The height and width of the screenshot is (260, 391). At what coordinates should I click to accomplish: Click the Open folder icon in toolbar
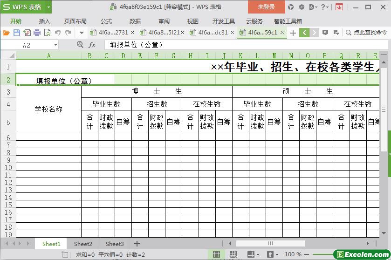6,33
